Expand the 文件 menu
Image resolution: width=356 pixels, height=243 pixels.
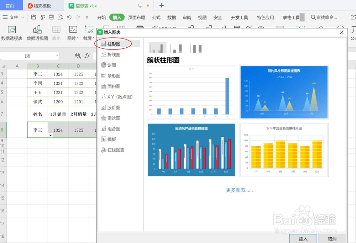point(14,17)
